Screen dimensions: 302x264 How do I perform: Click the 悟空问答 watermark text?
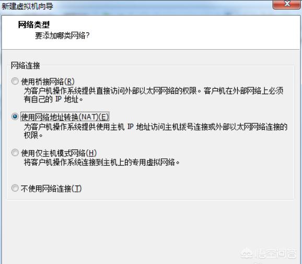tap(276, 254)
